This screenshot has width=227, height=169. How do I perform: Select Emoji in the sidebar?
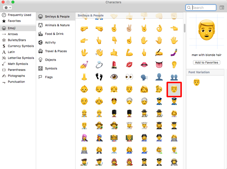click(x=18, y=28)
